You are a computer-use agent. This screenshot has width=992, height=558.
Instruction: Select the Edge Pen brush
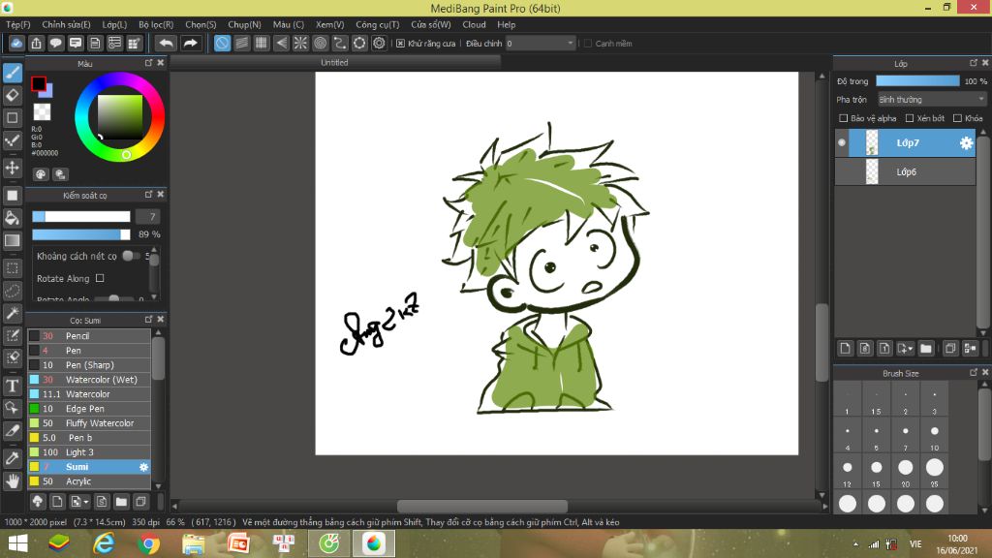pos(89,409)
